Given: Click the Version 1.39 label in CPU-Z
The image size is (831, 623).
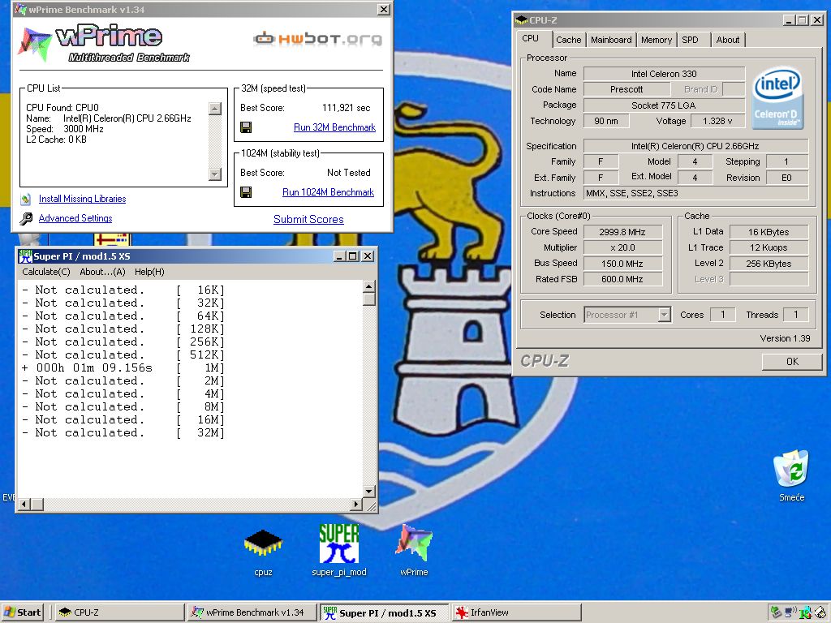Looking at the screenshot, I should [x=785, y=338].
